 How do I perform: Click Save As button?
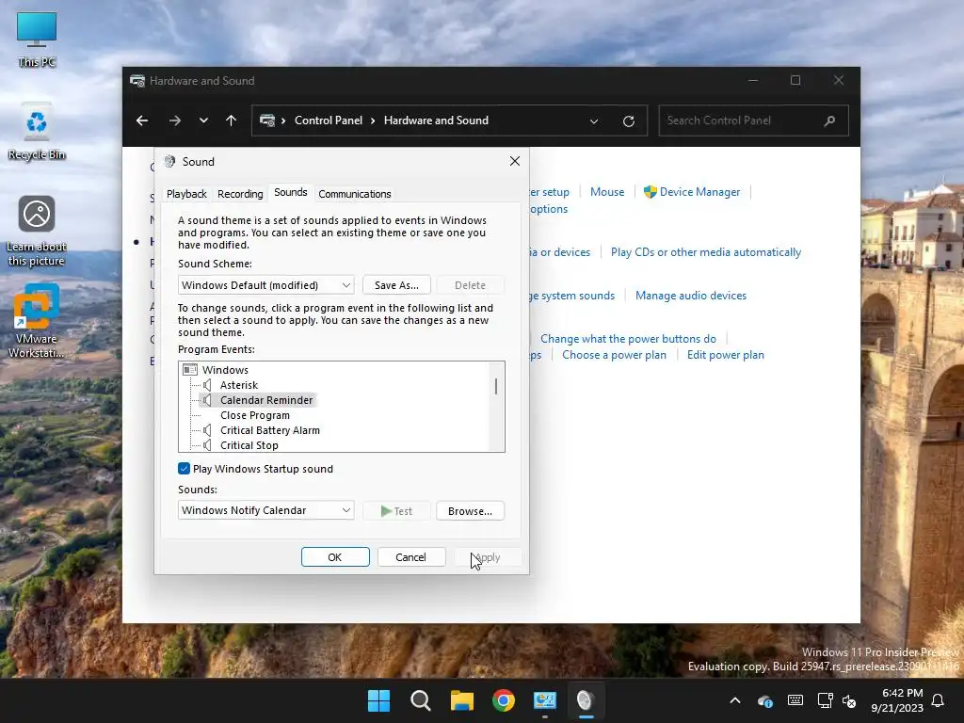pyautogui.click(x=396, y=285)
